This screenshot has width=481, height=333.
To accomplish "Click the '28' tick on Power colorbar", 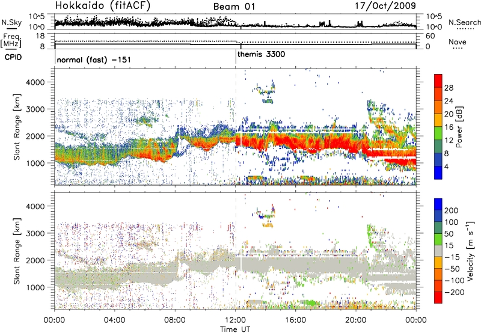I will point(449,88).
